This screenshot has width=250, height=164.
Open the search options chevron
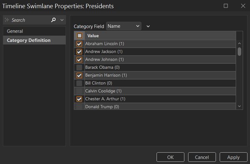click(x=62, y=20)
